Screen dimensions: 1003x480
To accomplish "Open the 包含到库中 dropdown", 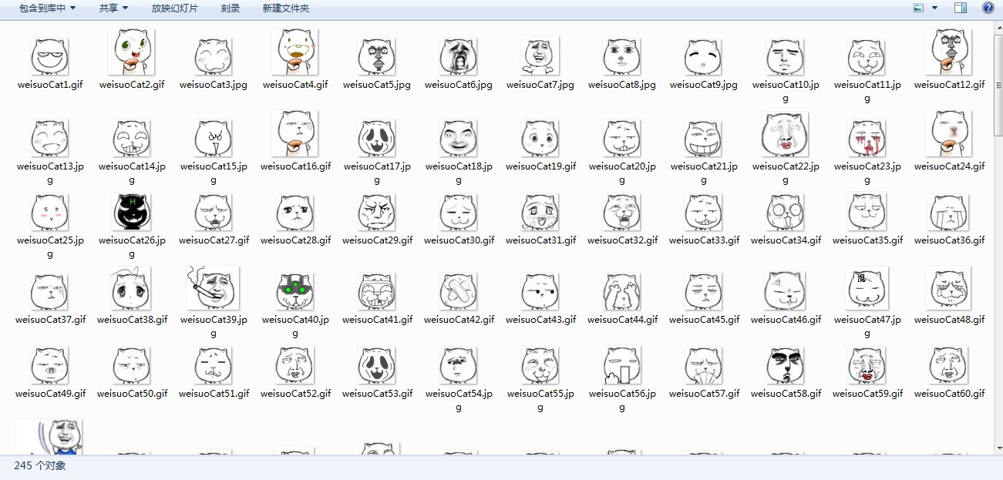I will pos(48,8).
